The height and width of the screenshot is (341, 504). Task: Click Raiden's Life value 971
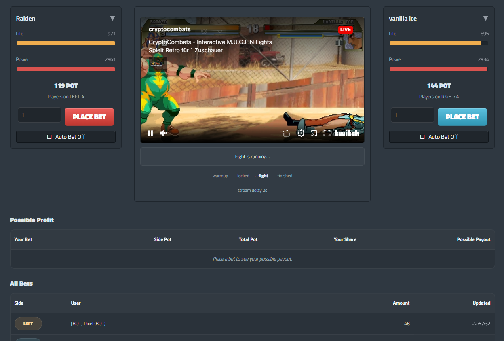click(x=112, y=34)
